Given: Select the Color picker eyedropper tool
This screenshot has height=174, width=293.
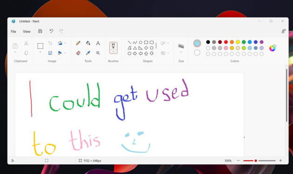Looking at the screenshot, I should (88, 53).
